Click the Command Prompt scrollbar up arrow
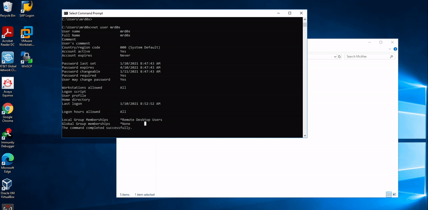The width and height of the screenshot is (428, 210). coord(304,19)
